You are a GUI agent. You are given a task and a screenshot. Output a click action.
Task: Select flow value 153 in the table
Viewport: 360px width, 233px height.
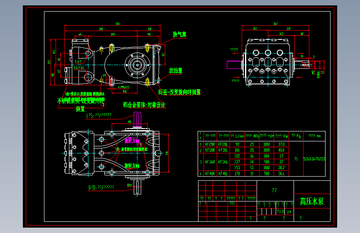[x=237, y=167]
